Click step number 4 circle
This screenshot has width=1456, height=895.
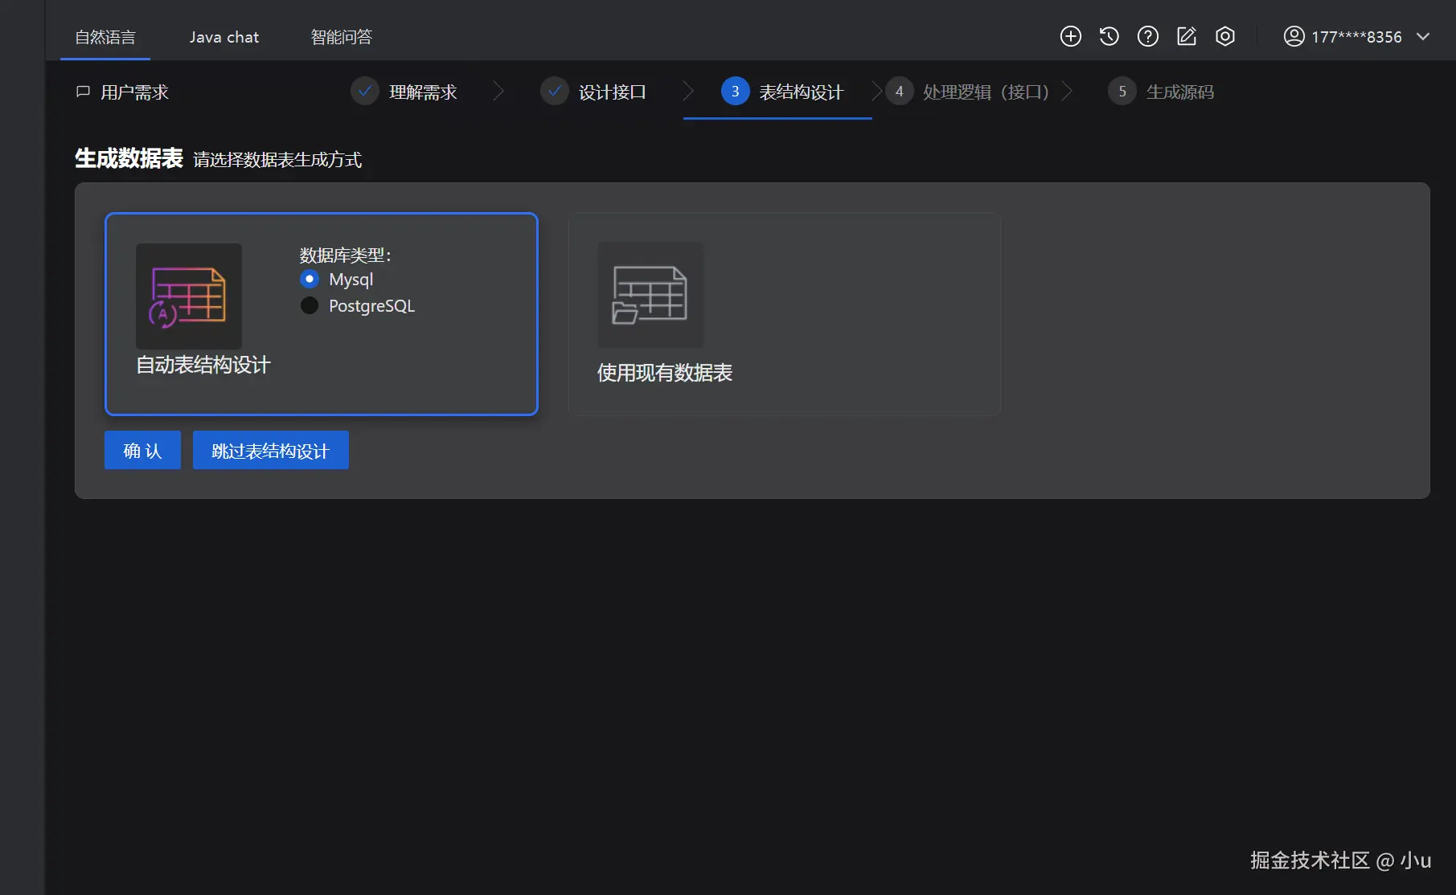pyautogui.click(x=899, y=92)
